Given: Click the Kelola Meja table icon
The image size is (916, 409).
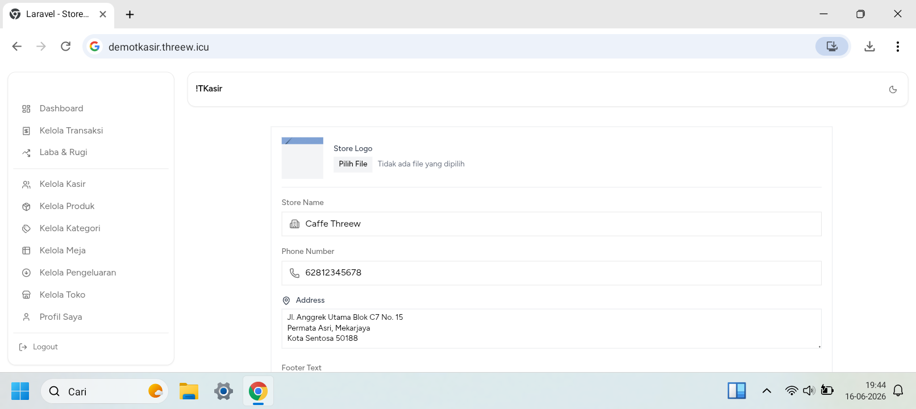Looking at the screenshot, I should pos(26,251).
